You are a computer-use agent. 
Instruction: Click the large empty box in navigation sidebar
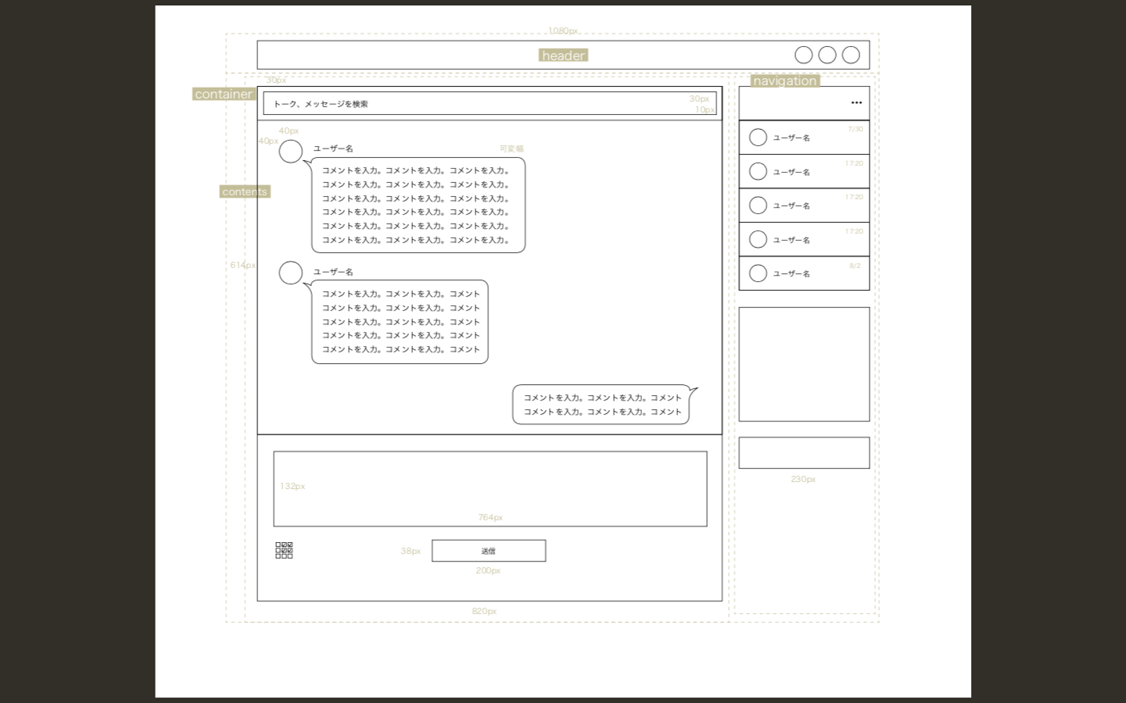(x=804, y=364)
